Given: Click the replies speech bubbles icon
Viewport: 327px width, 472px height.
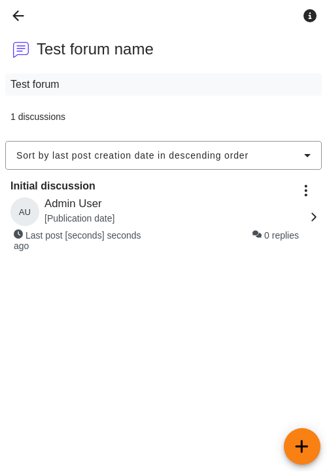Looking at the screenshot, I should tap(257, 234).
